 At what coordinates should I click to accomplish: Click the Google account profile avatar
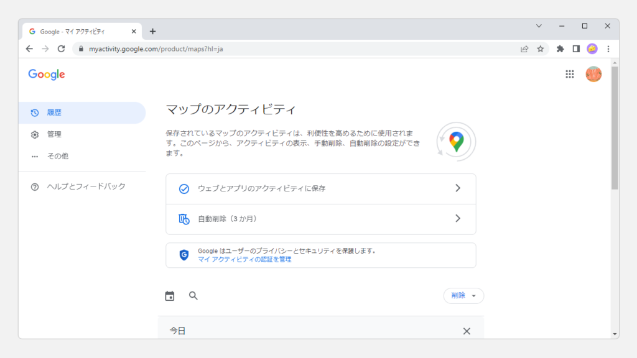coord(593,75)
